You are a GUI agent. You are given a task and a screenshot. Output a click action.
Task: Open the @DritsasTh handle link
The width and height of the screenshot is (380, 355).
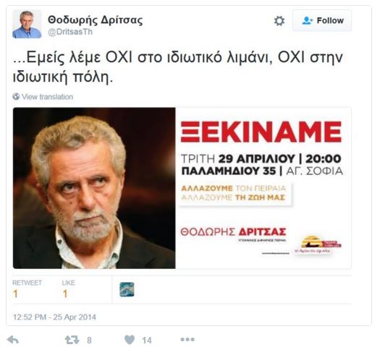(70, 32)
